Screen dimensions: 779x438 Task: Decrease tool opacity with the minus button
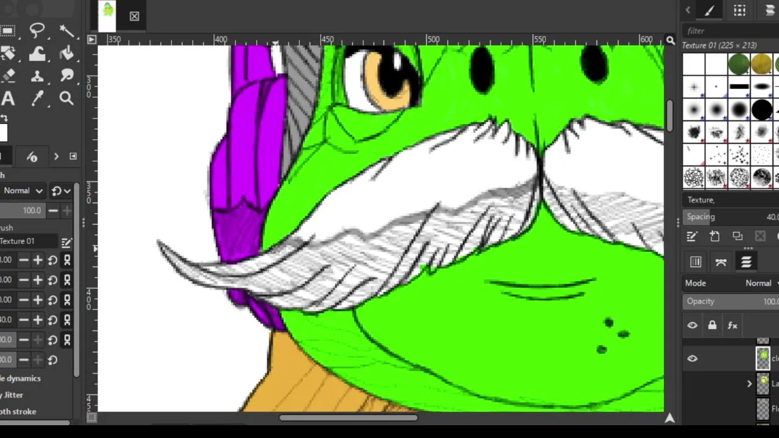coord(53,210)
